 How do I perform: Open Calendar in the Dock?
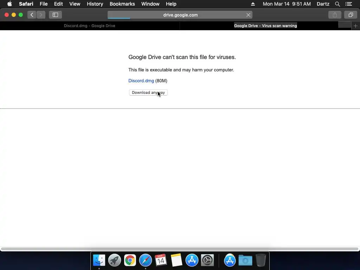coord(161,260)
